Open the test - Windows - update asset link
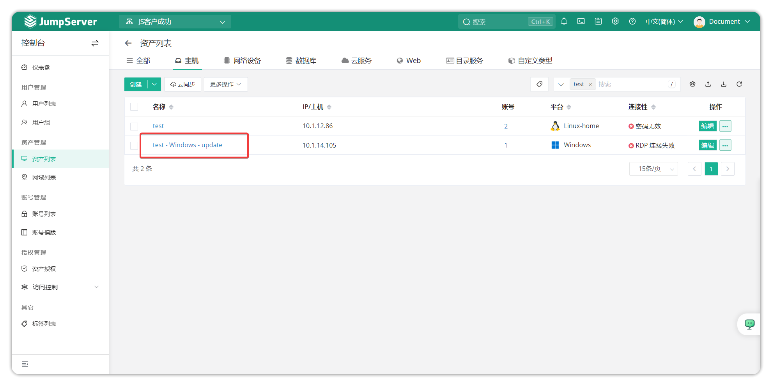This screenshot has height=382, width=772. [x=188, y=145]
